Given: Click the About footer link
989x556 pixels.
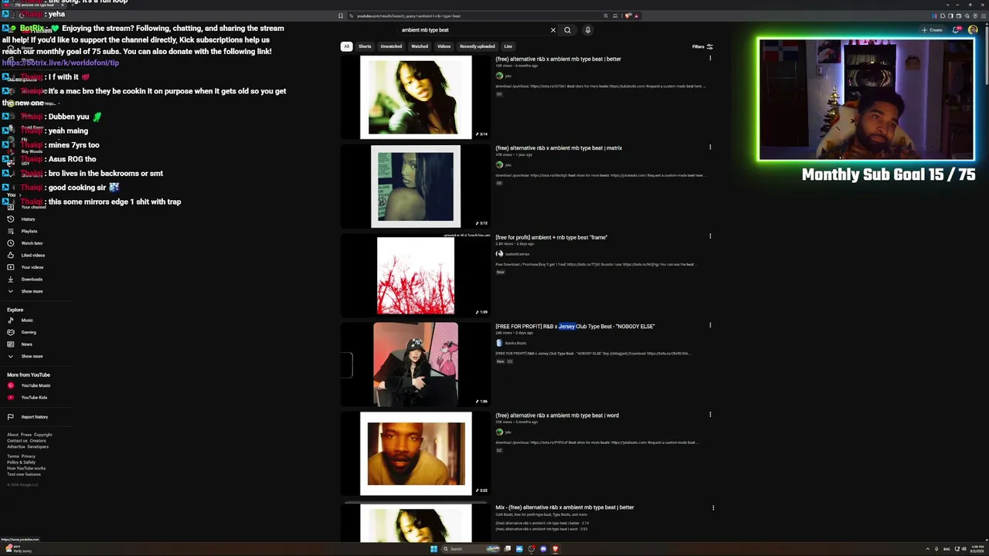Looking at the screenshot, I should (12, 435).
